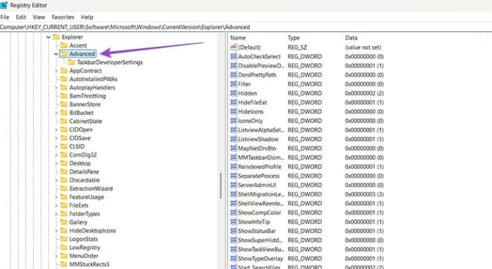The image size is (492, 269).
Task: Expand the FeatureUsage key
Action: (x=56, y=197)
